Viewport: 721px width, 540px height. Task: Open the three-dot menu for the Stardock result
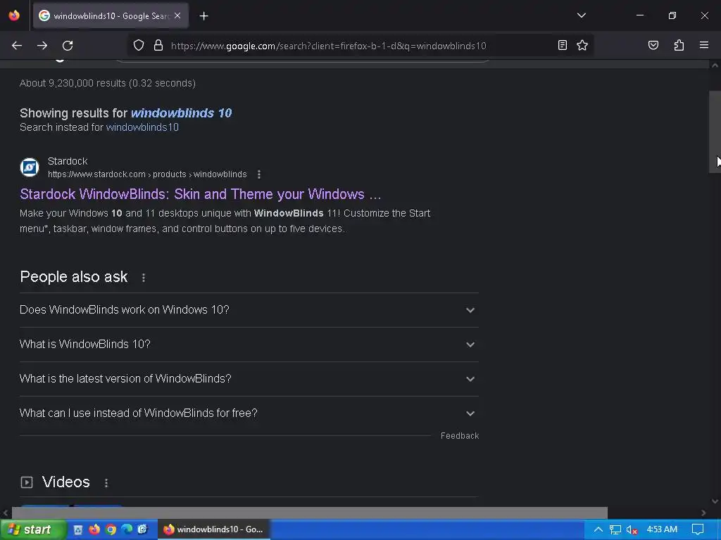pyautogui.click(x=259, y=174)
